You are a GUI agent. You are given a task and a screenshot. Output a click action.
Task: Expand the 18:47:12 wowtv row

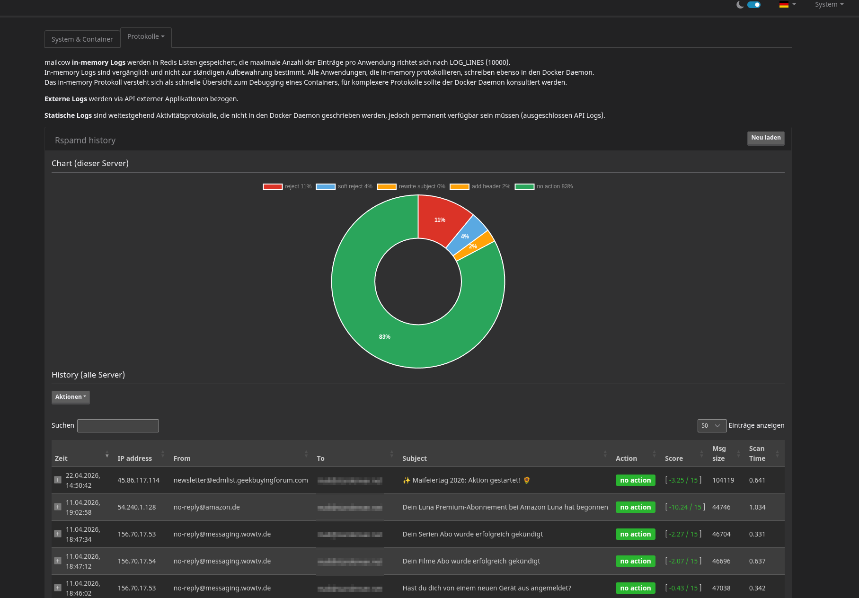point(58,561)
